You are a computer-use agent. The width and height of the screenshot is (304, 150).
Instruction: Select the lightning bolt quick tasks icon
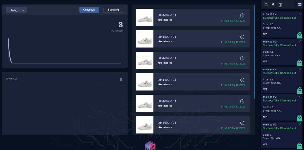click(273, 4)
